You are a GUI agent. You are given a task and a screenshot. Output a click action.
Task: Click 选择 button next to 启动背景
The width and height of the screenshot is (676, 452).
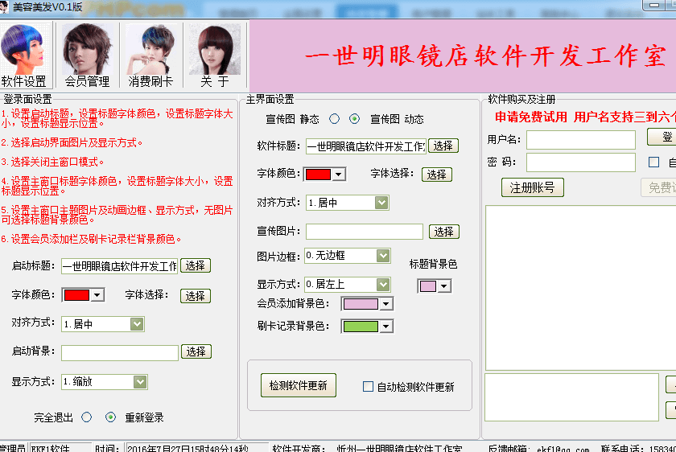point(196,352)
